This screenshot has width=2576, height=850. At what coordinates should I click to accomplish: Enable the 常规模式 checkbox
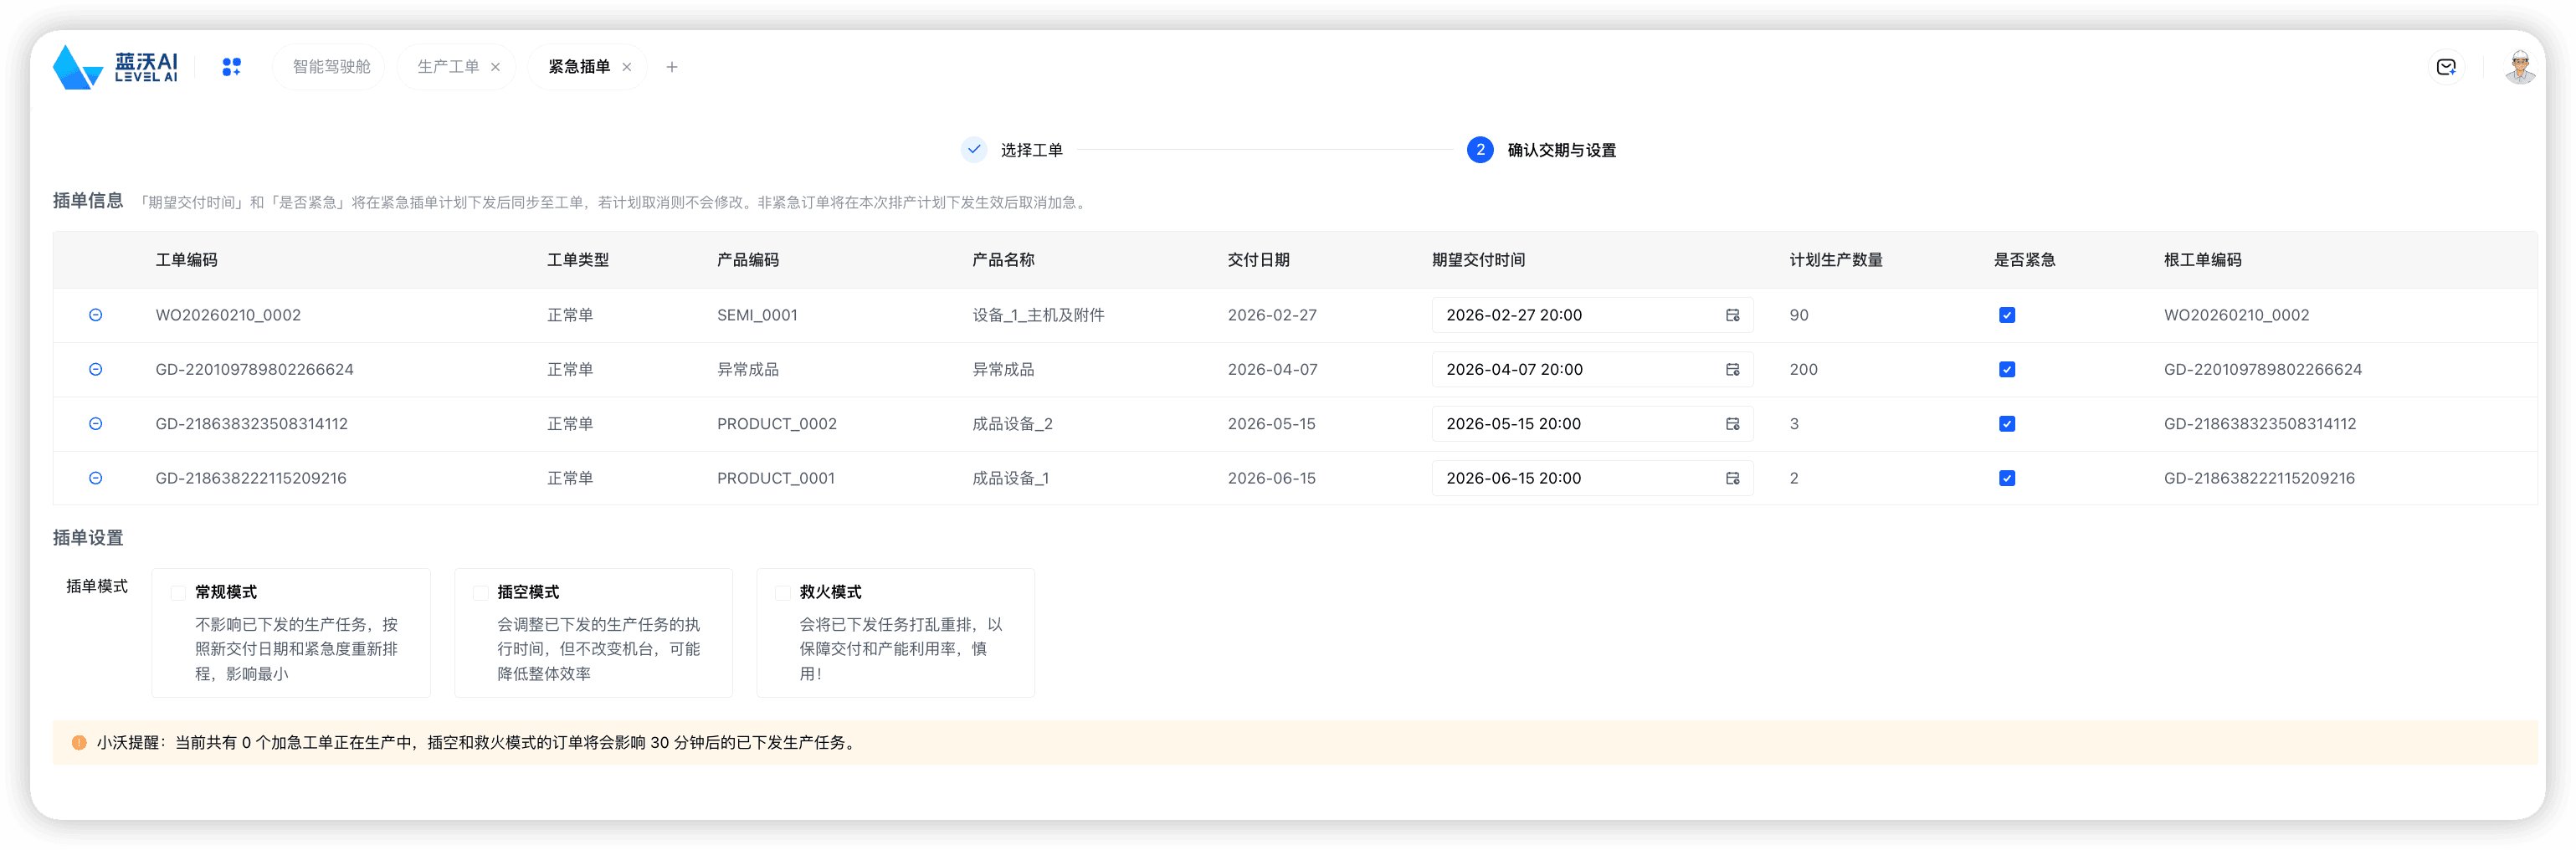click(178, 592)
